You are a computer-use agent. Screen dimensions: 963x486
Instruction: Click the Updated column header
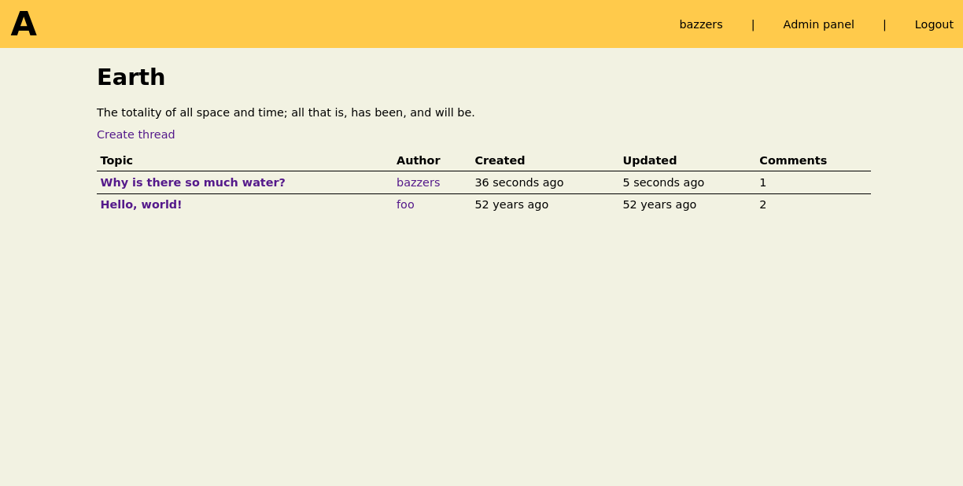650,160
